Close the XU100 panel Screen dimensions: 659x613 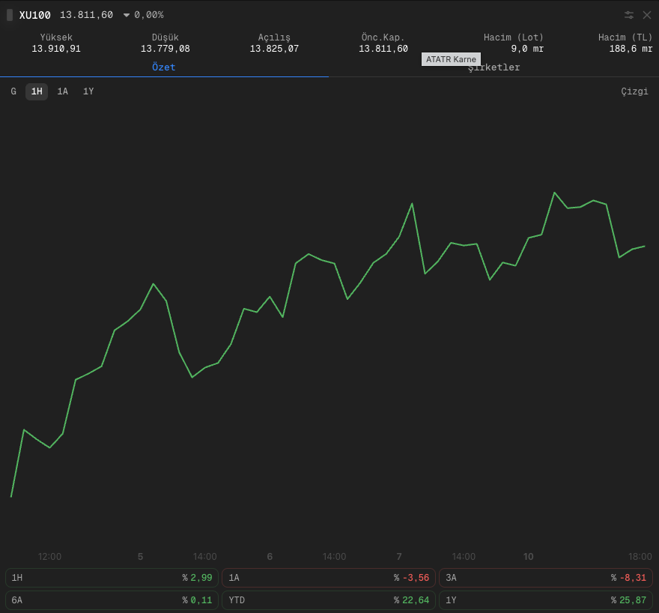tap(647, 15)
